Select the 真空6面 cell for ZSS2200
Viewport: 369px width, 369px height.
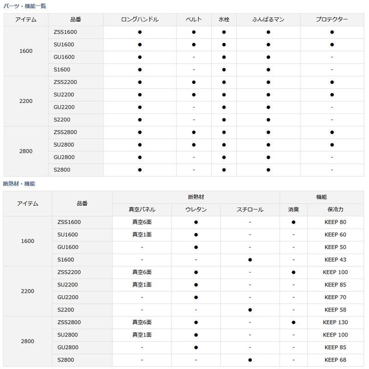(x=142, y=272)
